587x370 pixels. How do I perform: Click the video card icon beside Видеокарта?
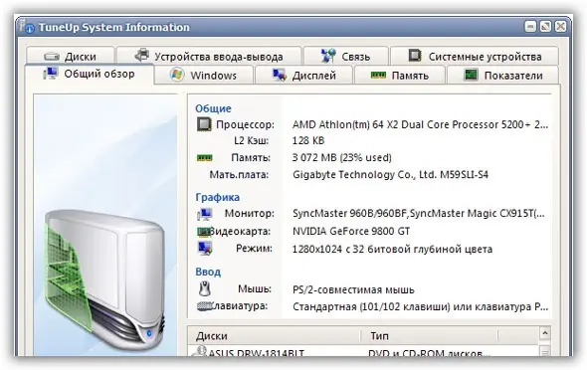[203, 232]
